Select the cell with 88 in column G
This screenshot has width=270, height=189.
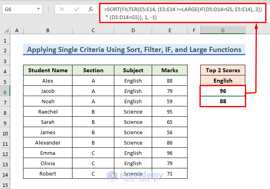(x=223, y=102)
